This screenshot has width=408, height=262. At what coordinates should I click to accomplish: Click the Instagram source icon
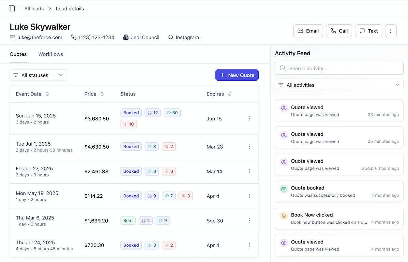coord(171,37)
